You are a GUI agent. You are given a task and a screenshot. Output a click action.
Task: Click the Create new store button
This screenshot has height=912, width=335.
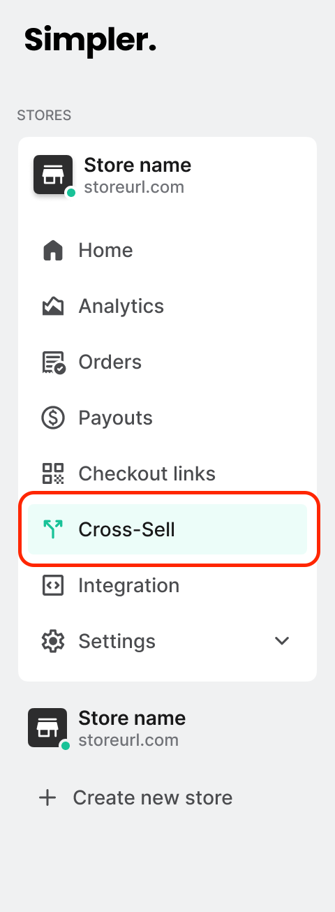pyautogui.click(x=136, y=797)
